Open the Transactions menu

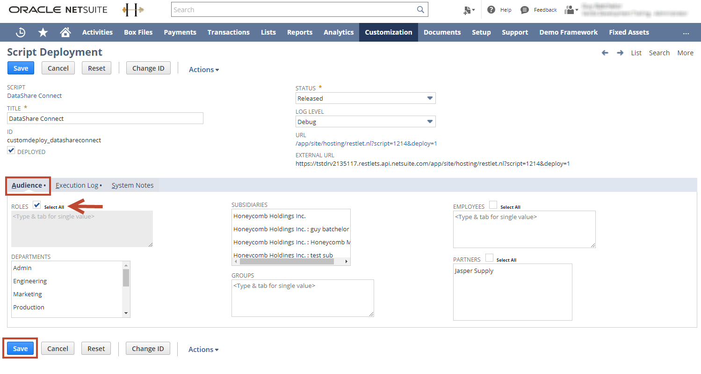229,32
